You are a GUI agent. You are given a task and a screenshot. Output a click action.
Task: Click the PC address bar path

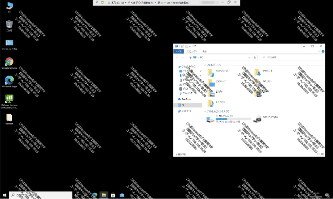pos(202,57)
